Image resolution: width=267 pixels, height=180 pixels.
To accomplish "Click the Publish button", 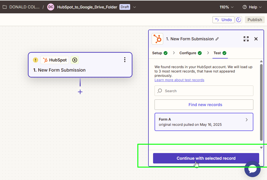I will click(x=255, y=20).
